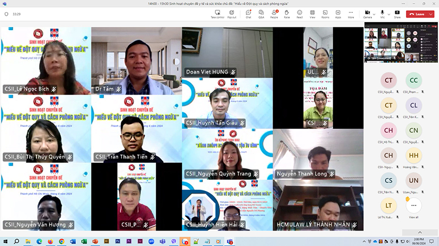Turn the Camera on

tap(367, 14)
